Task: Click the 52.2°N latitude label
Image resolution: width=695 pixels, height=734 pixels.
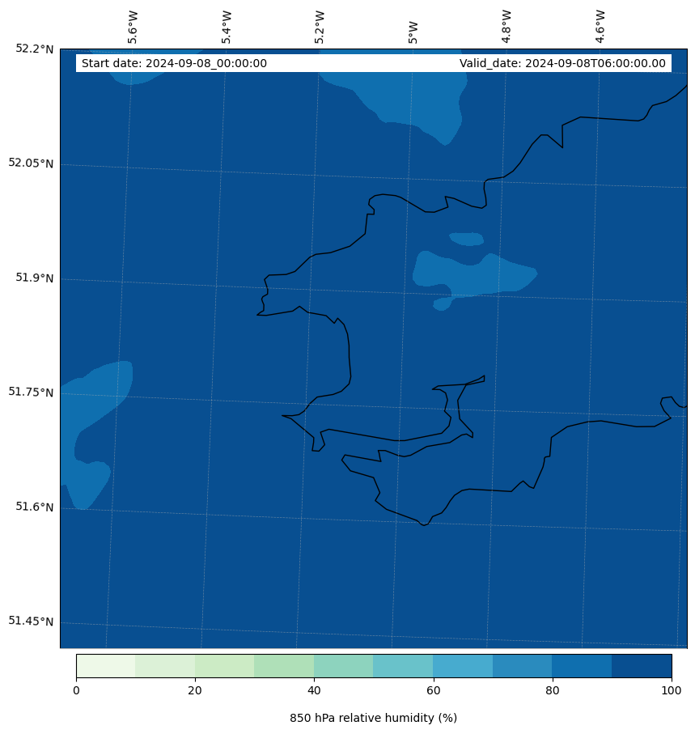Action: [x=35, y=49]
